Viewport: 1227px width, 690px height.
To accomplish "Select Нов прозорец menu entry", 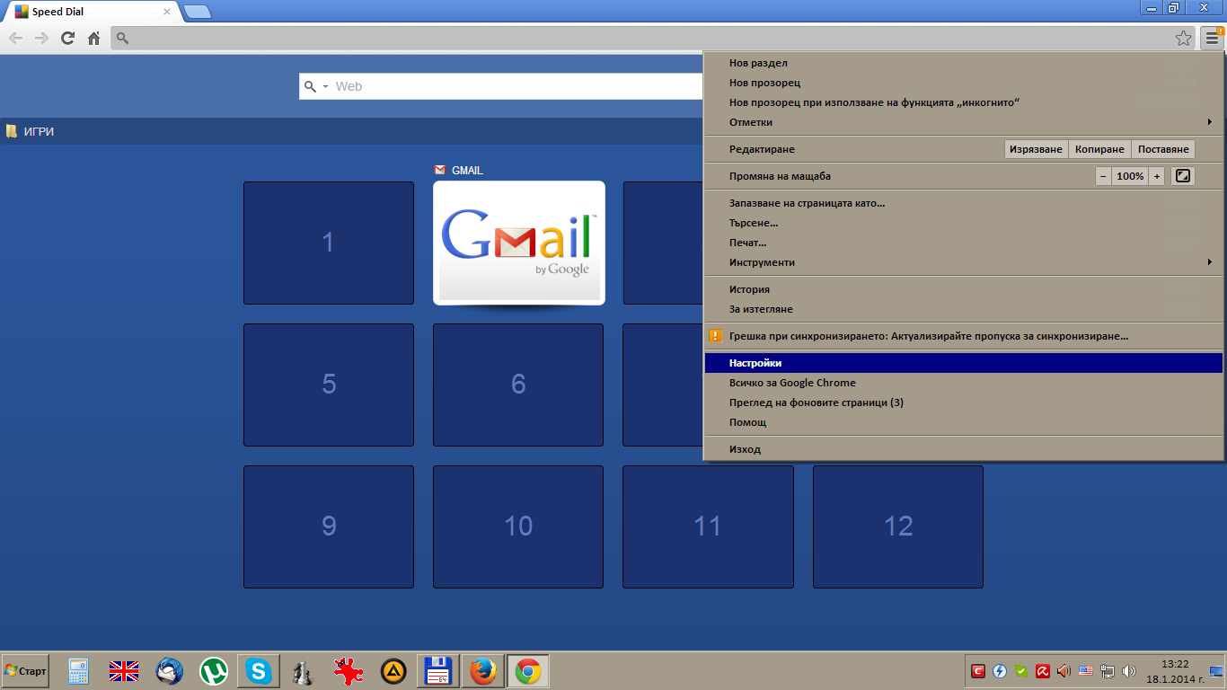I will [963, 83].
